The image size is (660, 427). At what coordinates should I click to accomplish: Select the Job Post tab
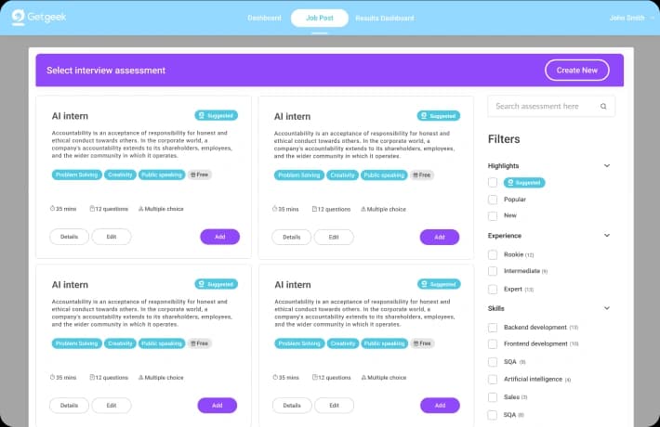coord(320,18)
